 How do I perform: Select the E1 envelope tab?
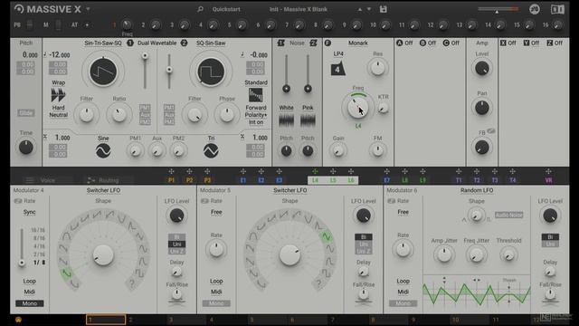click(x=243, y=180)
